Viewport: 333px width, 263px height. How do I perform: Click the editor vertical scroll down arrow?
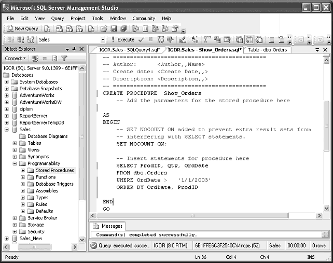tap(326, 208)
